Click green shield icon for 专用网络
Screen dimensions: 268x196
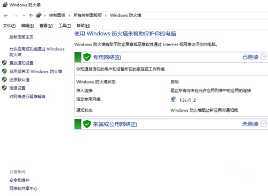click(87, 57)
